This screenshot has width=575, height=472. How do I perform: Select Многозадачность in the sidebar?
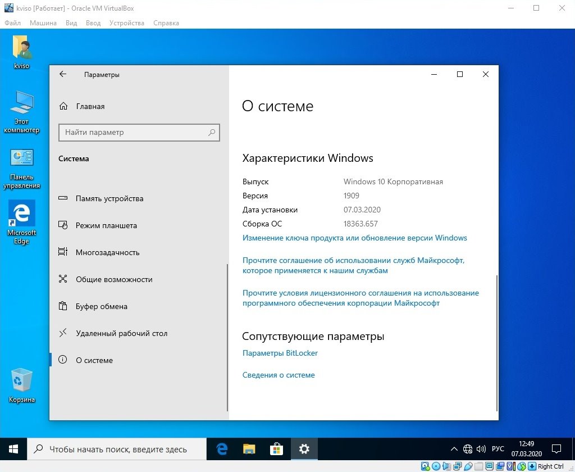(x=138, y=252)
